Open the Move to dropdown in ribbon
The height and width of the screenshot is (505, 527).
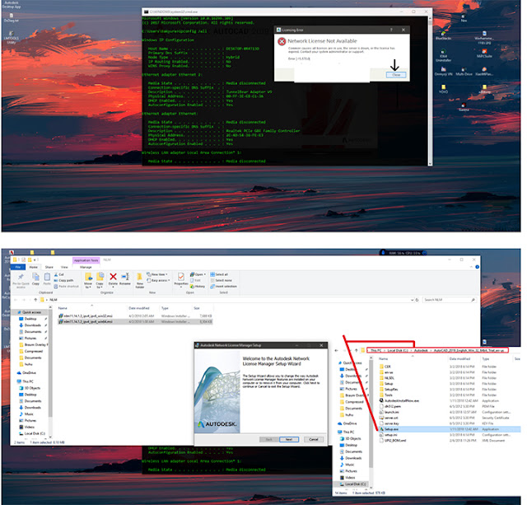click(x=88, y=285)
